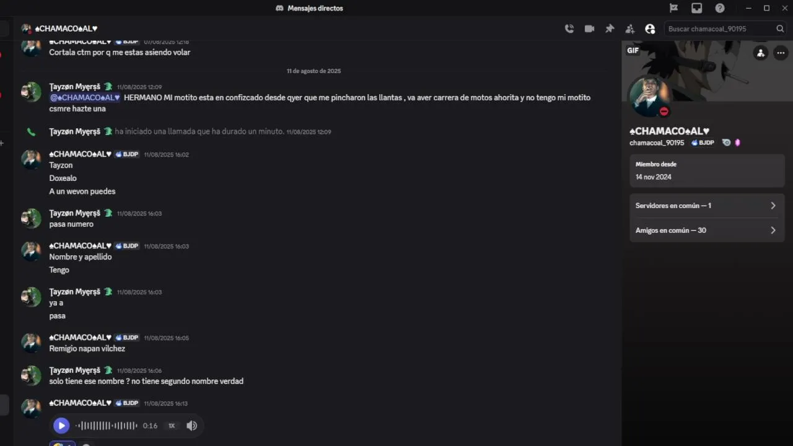
Task: Click the search field for chamacoal_90195
Action: 719,28
